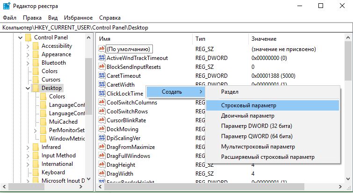Select the string icon of (По умолчанию) value
This screenshot has height=193, width=353.
[x=102, y=49]
